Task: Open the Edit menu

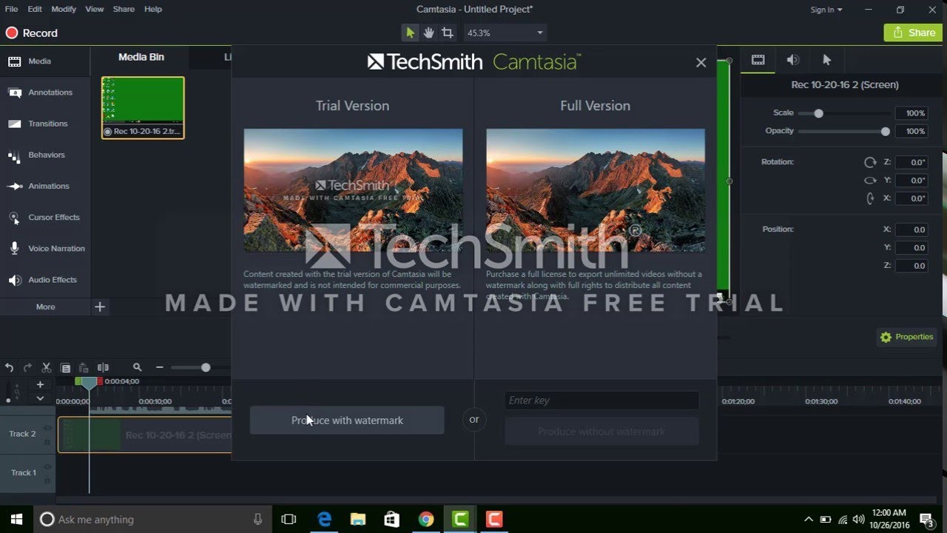Action: click(35, 9)
